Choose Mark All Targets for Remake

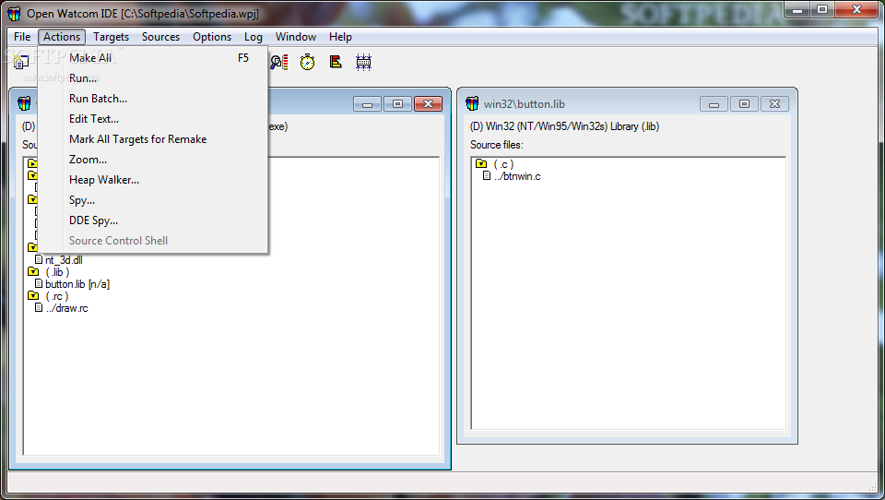click(x=152, y=139)
